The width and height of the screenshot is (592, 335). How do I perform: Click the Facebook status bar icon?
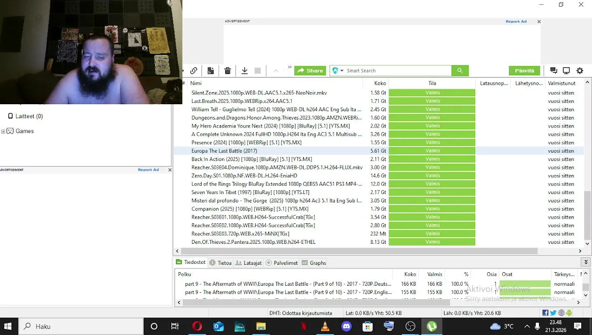pos(545,313)
